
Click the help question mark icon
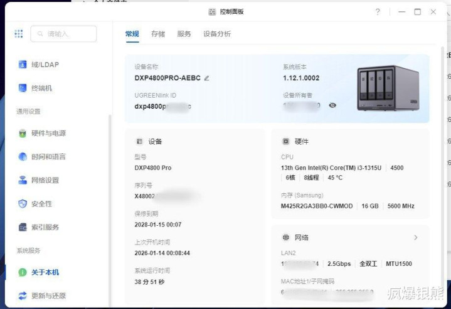coord(378,12)
